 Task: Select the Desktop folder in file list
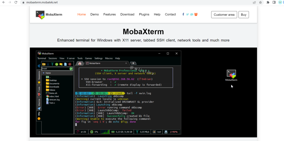[51, 80]
